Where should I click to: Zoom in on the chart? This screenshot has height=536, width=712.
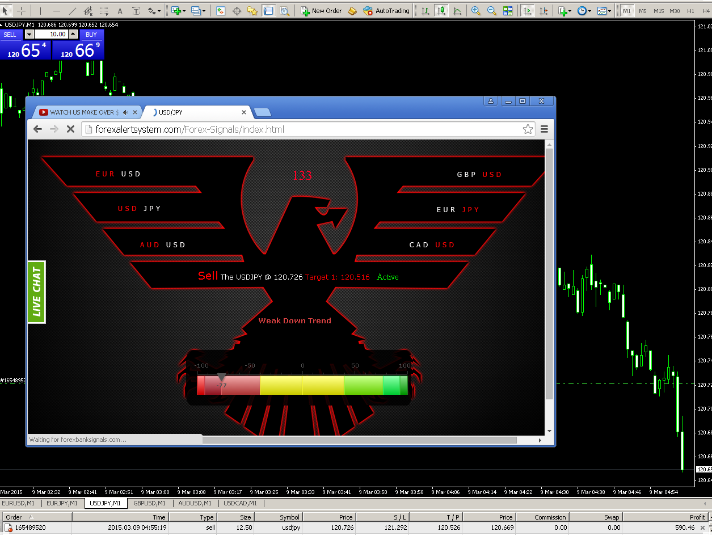(x=476, y=11)
